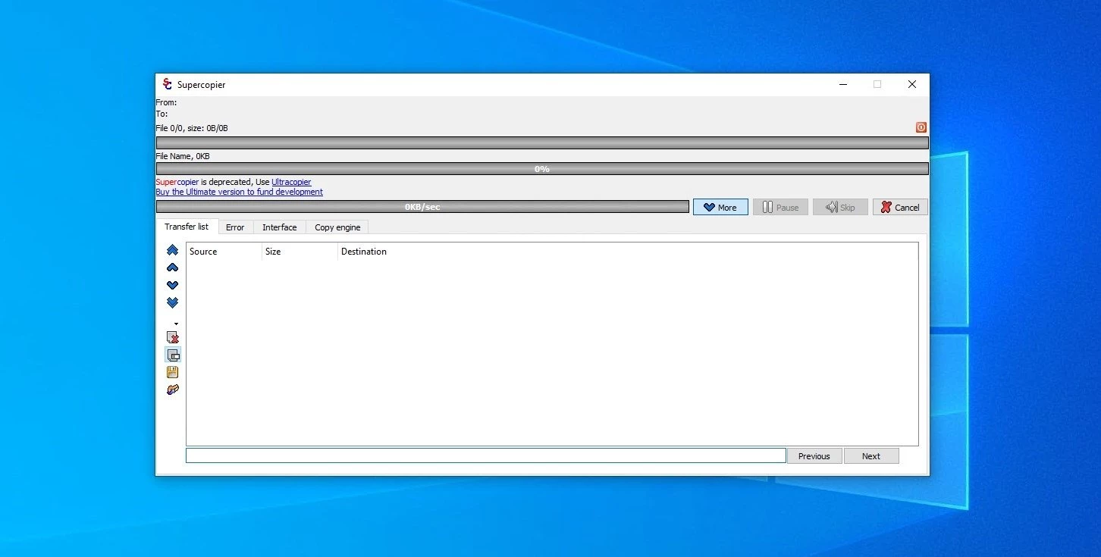
Task: Click the single down chevron icon
Action: (172, 285)
